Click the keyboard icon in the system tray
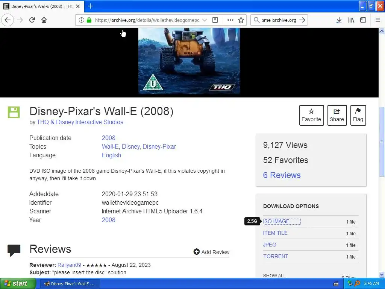Viewport: 385px width, 289px height. click(x=336, y=284)
